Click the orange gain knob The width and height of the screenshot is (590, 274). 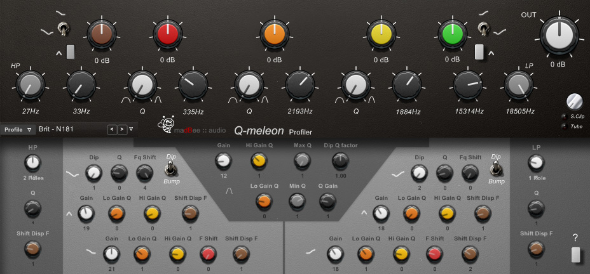click(x=274, y=34)
